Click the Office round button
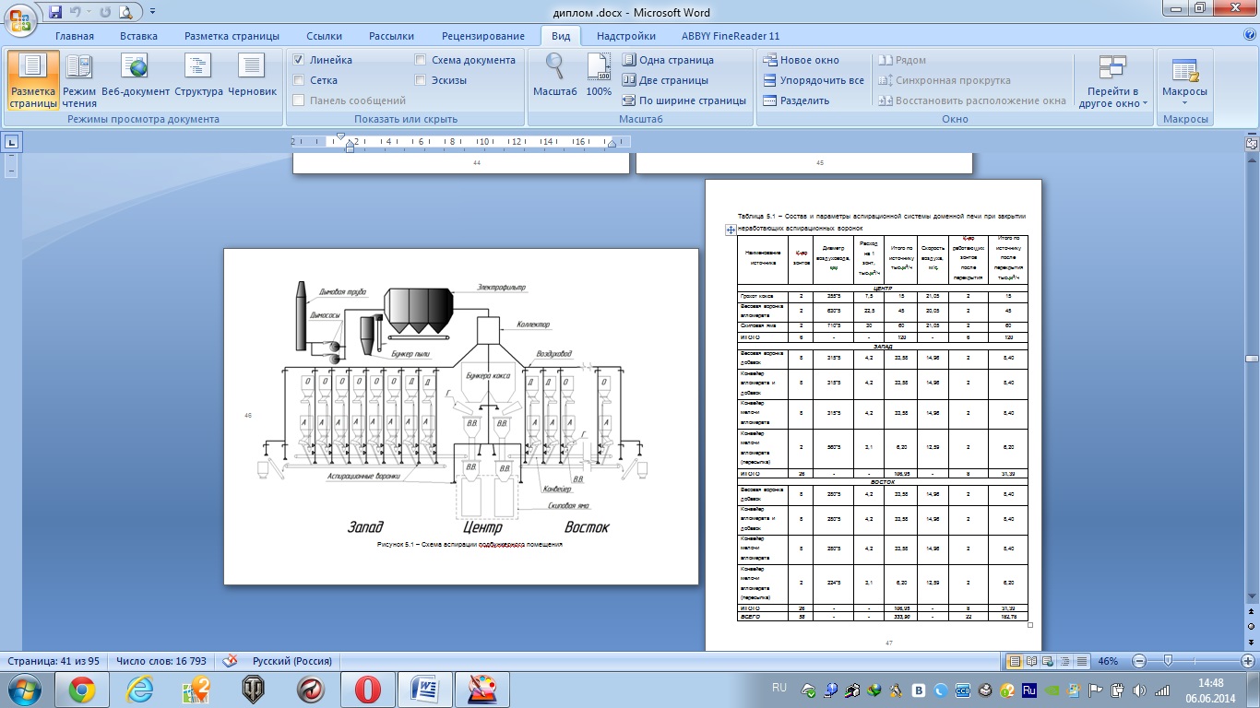Viewport: 1260px width, 708px height. 22,18
